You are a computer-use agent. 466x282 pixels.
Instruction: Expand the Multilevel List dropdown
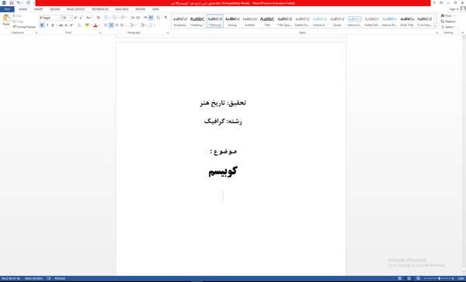[127, 18]
